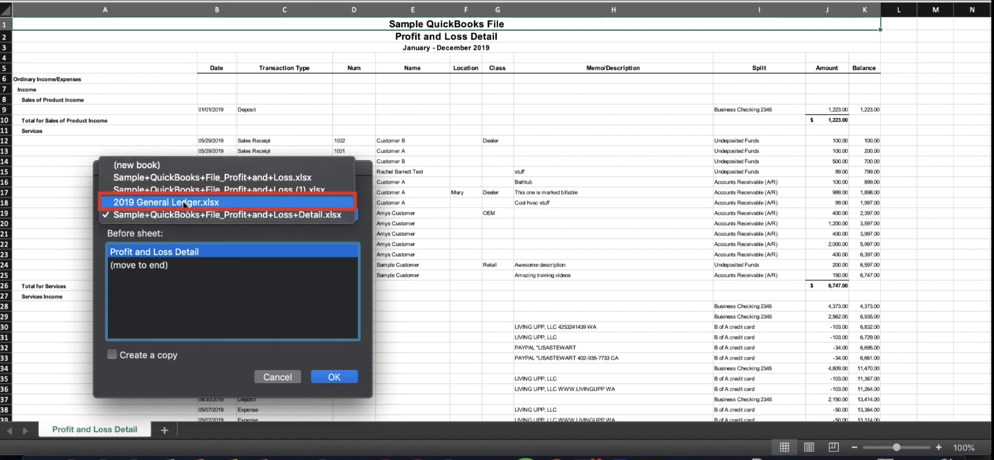994x460 pixels.
Task: Click the Awesome description memo cell
Action: [613, 265]
